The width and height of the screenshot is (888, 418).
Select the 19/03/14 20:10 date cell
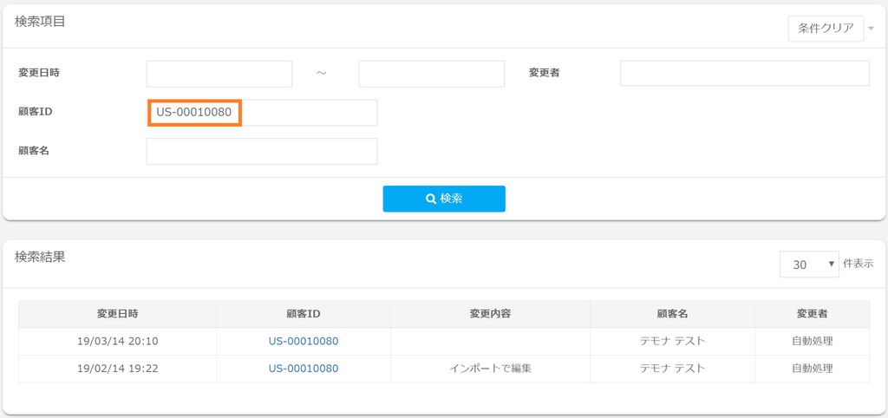[x=117, y=342]
